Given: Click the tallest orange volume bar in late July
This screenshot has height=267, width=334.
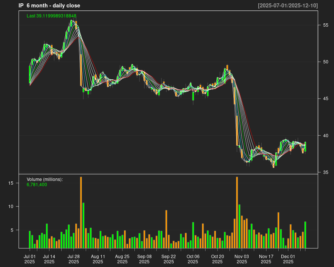Looking at the screenshot, I should click(81, 212).
